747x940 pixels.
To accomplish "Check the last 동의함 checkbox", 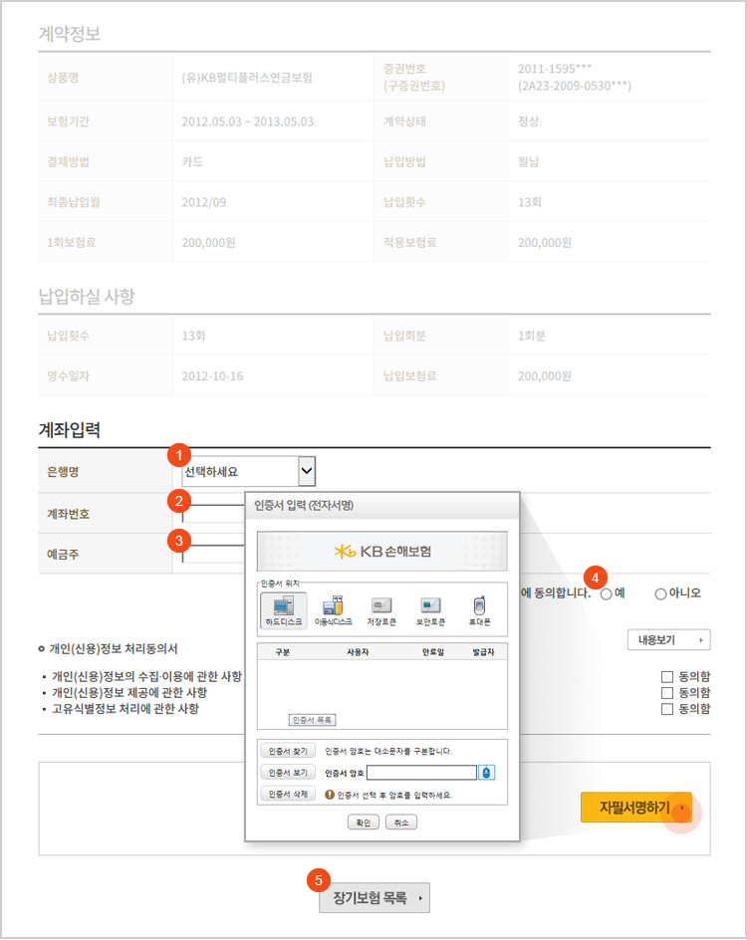I will (667, 709).
